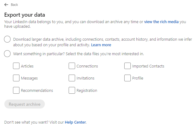Open the Learn more link
Image resolution: width=196 pixels, height=131 pixels.
[x=101, y=45]
